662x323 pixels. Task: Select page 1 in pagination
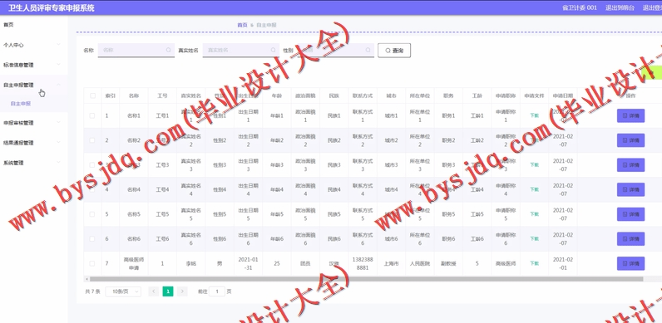[x=168, y=291]
